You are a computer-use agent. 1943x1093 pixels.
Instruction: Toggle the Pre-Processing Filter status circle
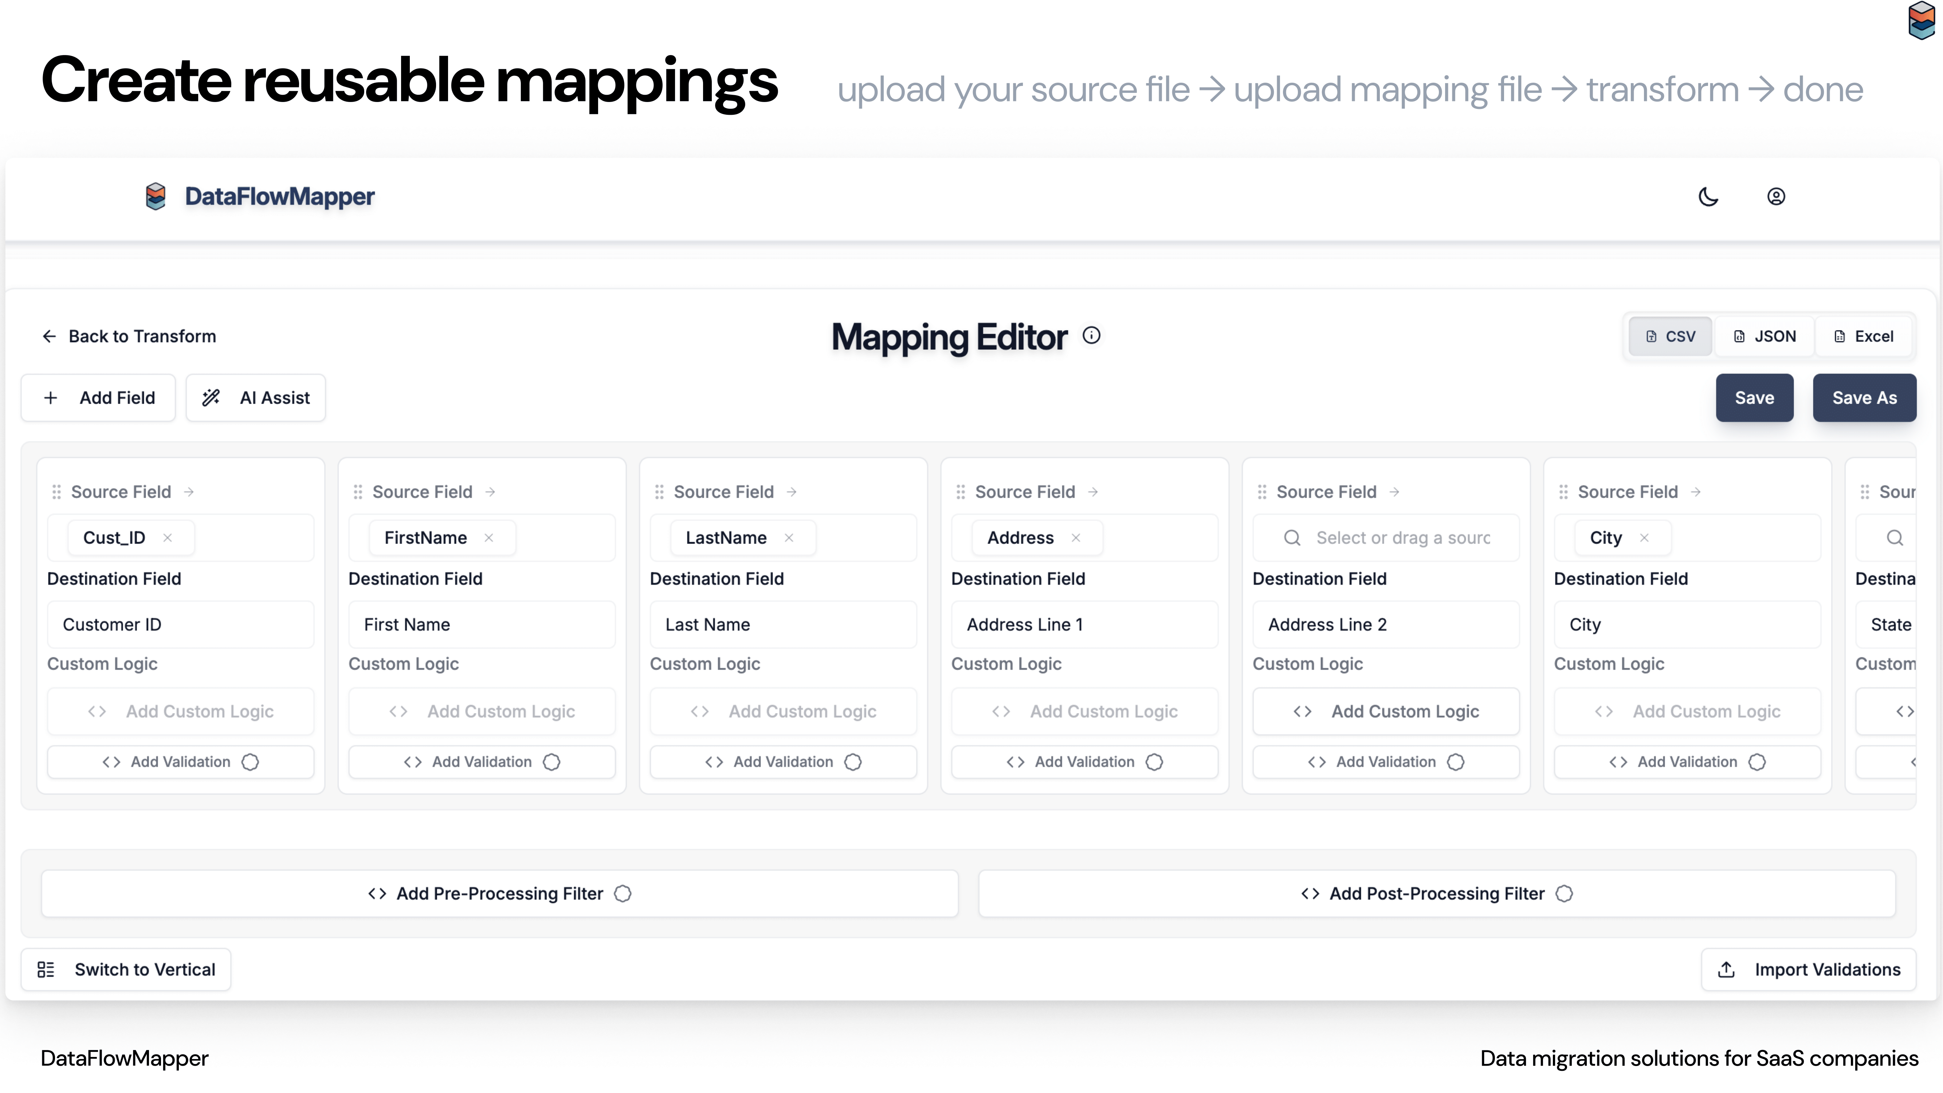[622, 894]
